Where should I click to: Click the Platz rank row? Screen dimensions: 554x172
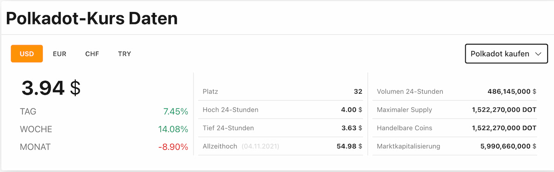(283, 91)
